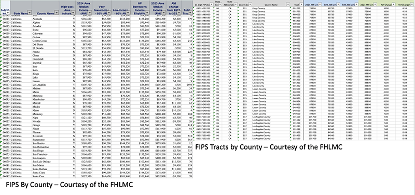
Task: Open the 50% AMI Limit filter dropdown
Action: 356,4
